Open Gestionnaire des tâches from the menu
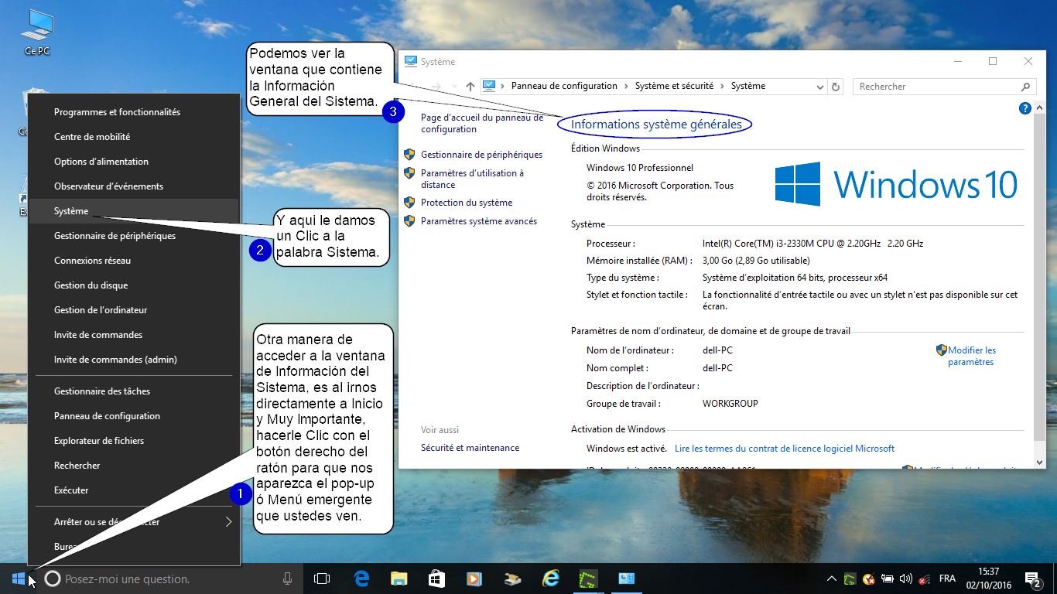This screenshot has width=1057, height=594. coord(134,391)
